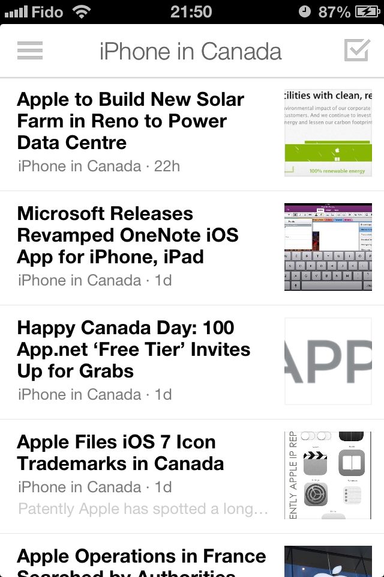Viewport: 384px width, 577px height.
Task: Tap the APP logo thumbnail
Action: (328, 361)
